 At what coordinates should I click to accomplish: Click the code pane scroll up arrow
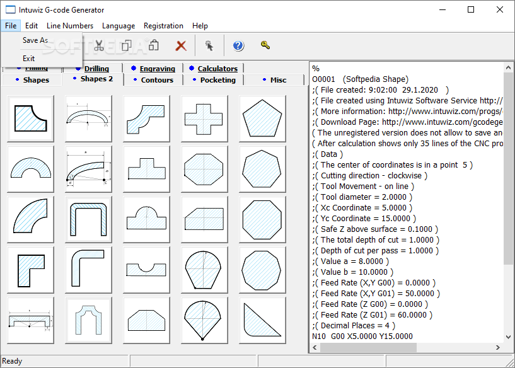(x=508, y=67)
